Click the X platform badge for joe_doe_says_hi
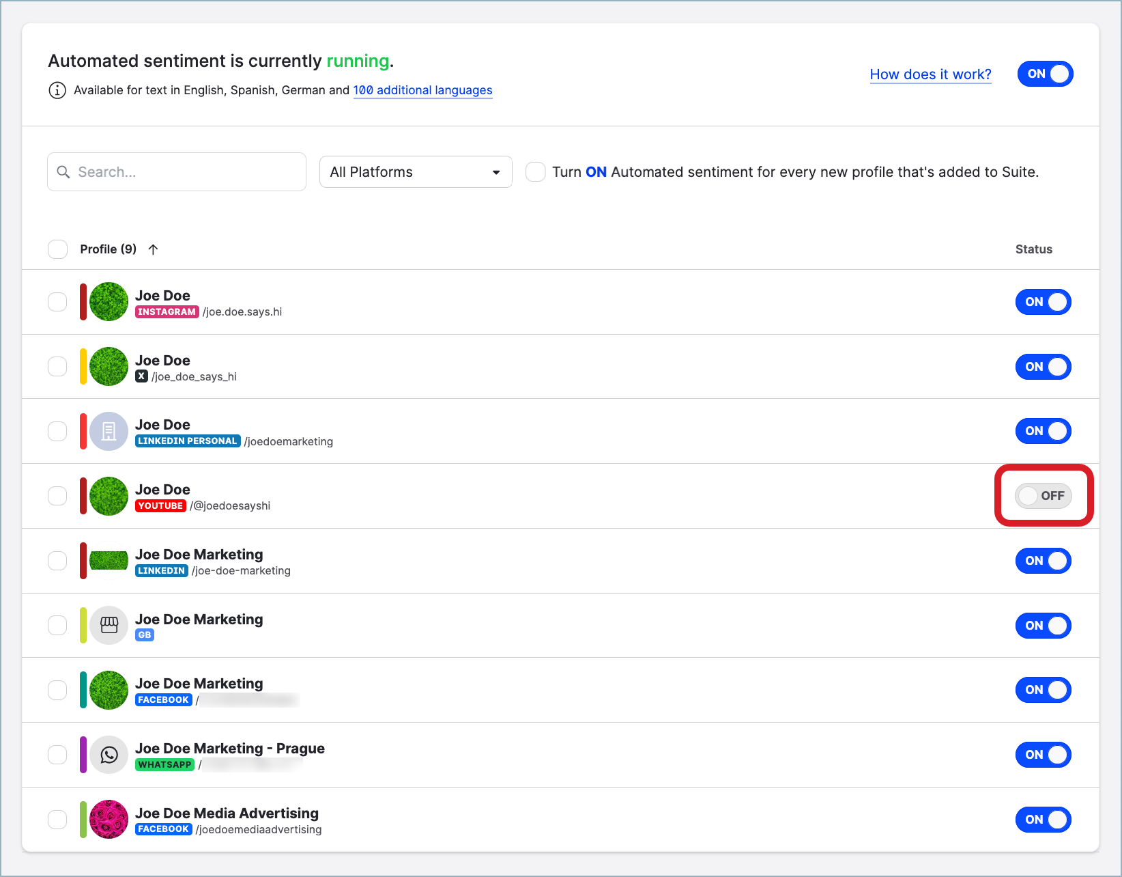The width and height of the screenshot is (1122, 877). [x=141, y=376]
